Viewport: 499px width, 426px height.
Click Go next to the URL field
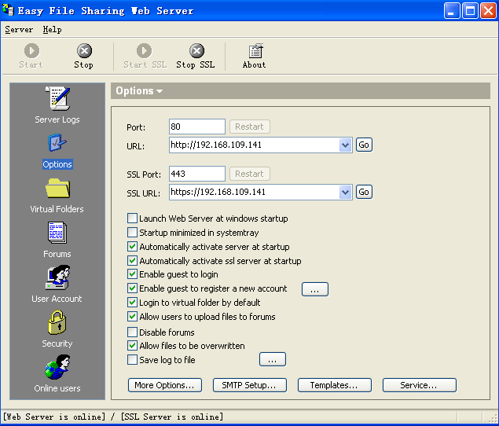pos(364,145)
